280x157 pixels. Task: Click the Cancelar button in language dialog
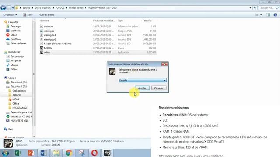point(158,88)
